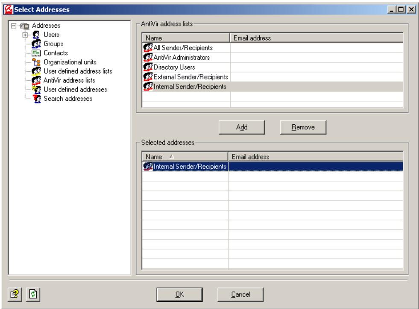
Task: Click the AntiVir title bar icon
Action: coord(8,9)
